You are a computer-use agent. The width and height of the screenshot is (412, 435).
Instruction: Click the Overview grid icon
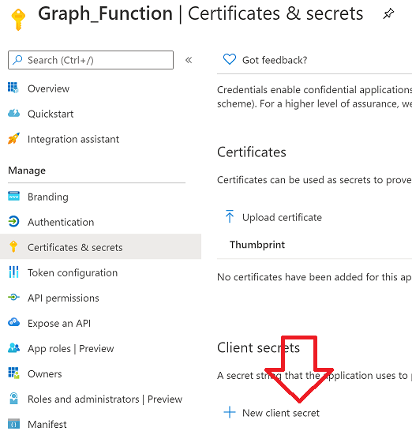(13, 88)
